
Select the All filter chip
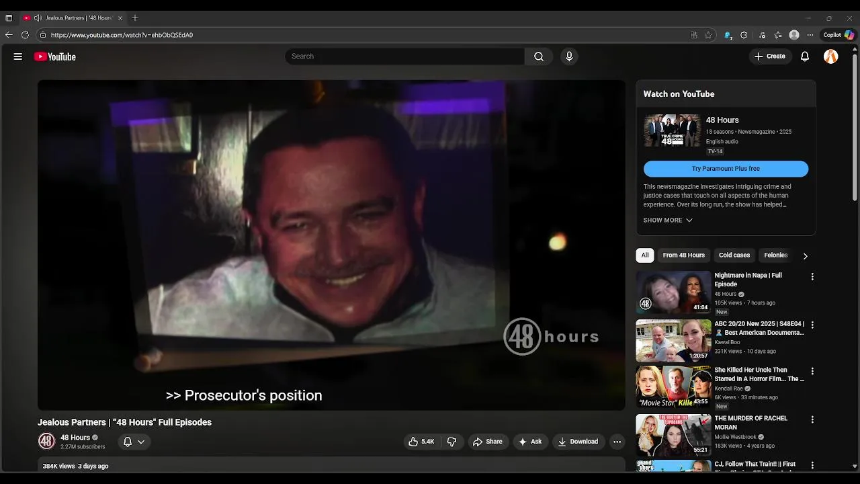tap(645, 255)
